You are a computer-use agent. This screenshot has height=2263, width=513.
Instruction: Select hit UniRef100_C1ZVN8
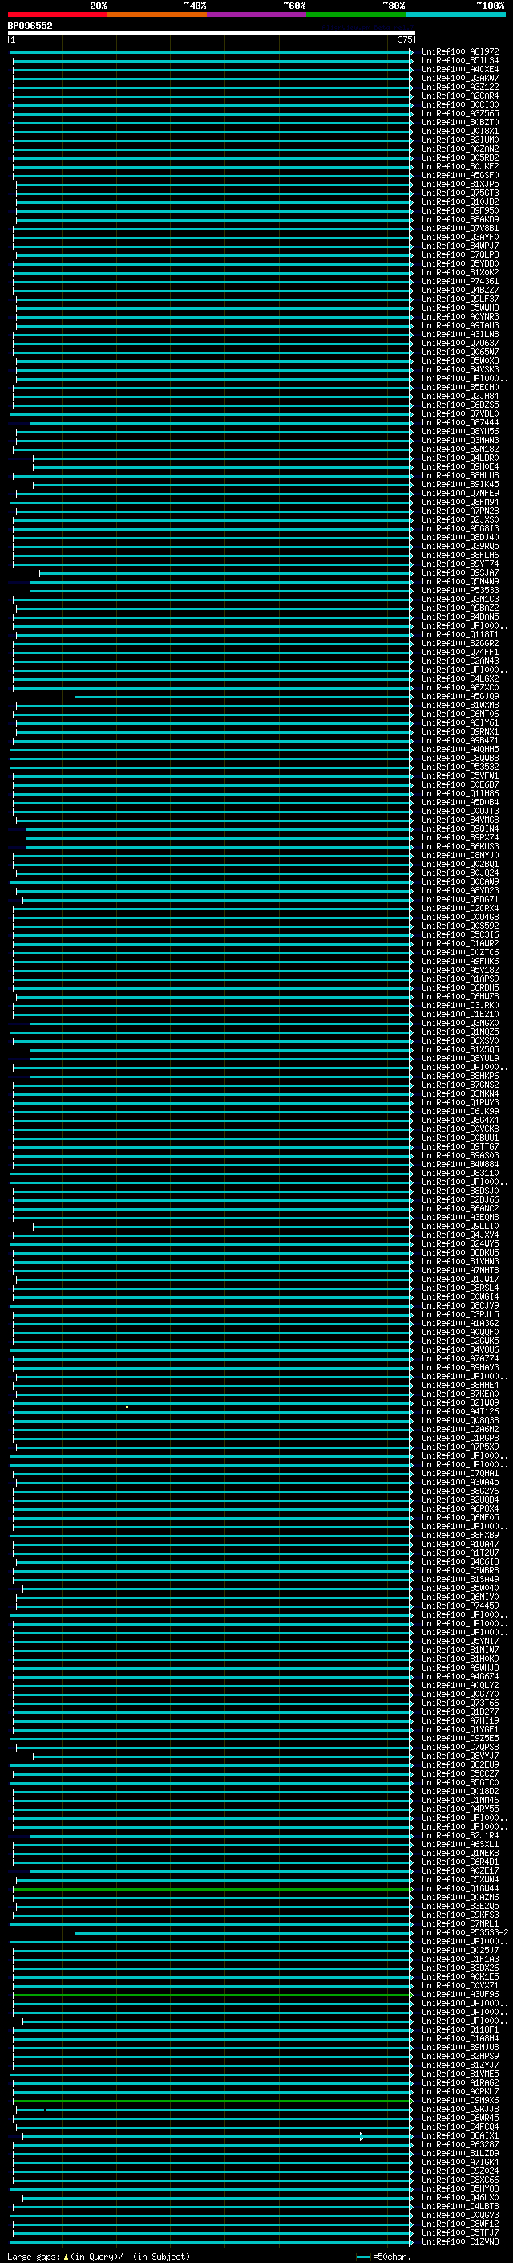tap(459, 2242)
